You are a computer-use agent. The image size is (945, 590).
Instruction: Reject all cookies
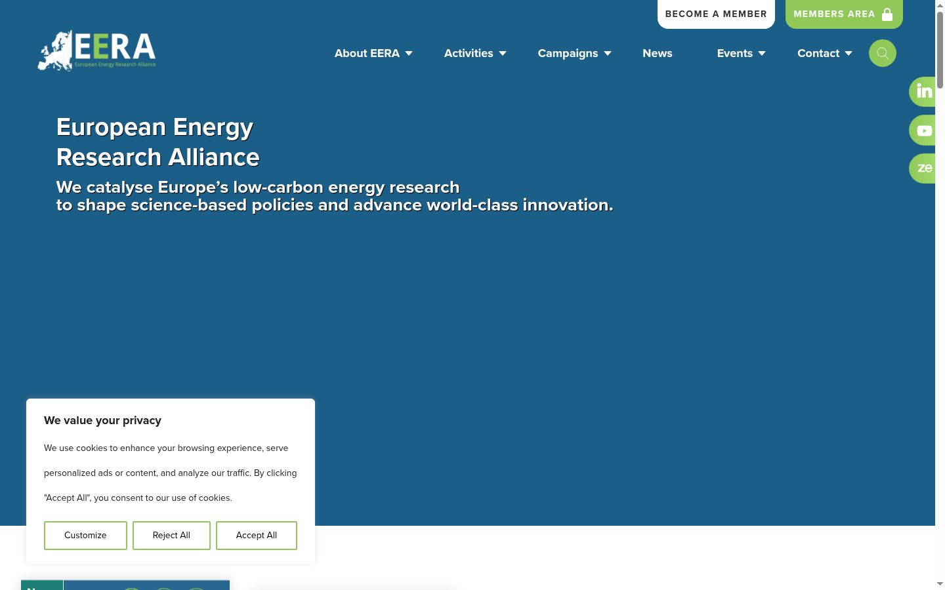[171, 536]
